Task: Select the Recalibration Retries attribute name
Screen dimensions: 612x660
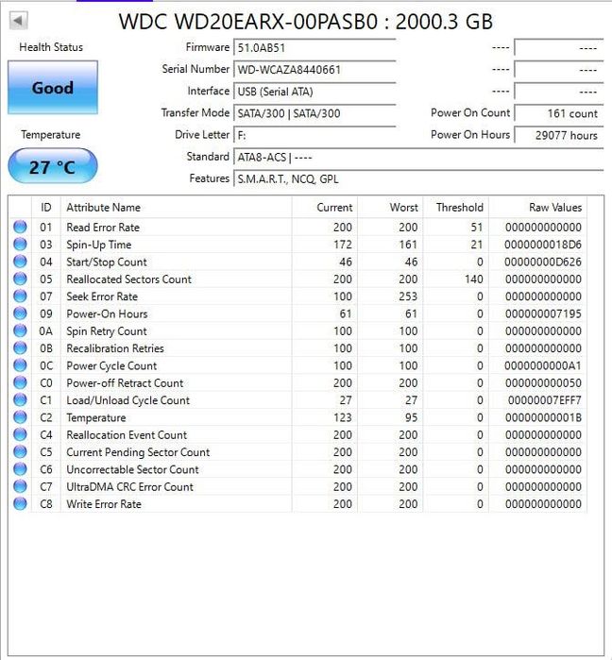Action: point(115,348)
